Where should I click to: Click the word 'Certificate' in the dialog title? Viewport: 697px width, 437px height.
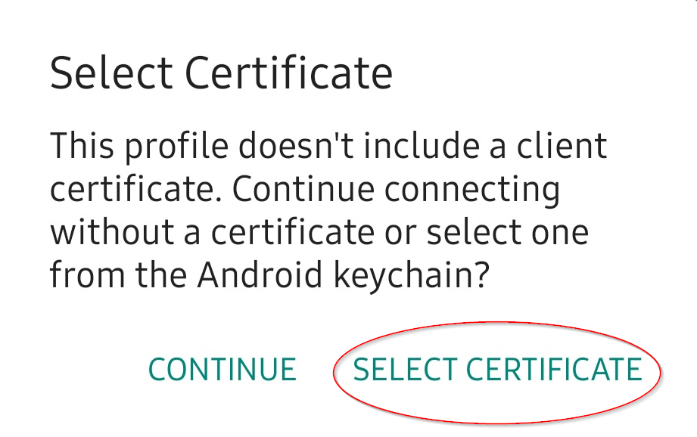pos(288,74)
